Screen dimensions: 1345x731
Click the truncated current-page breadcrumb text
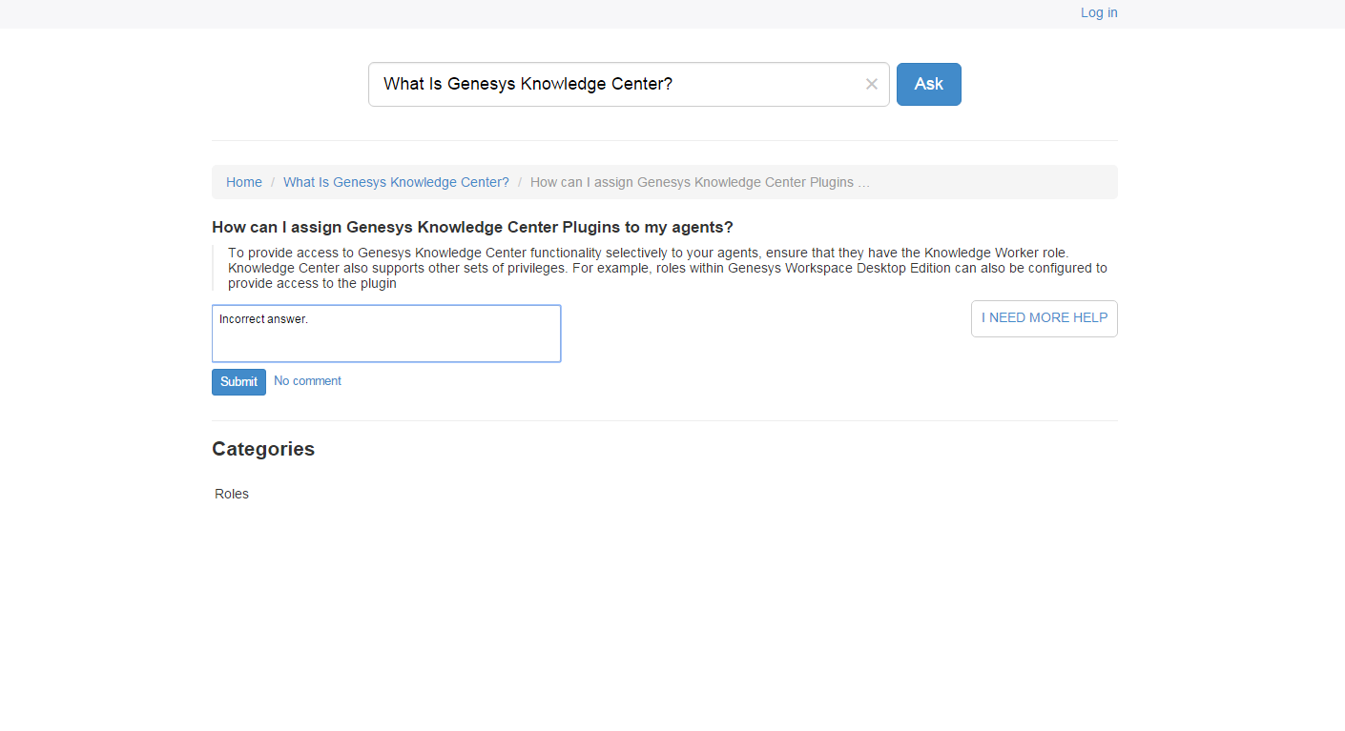(700, 182)
